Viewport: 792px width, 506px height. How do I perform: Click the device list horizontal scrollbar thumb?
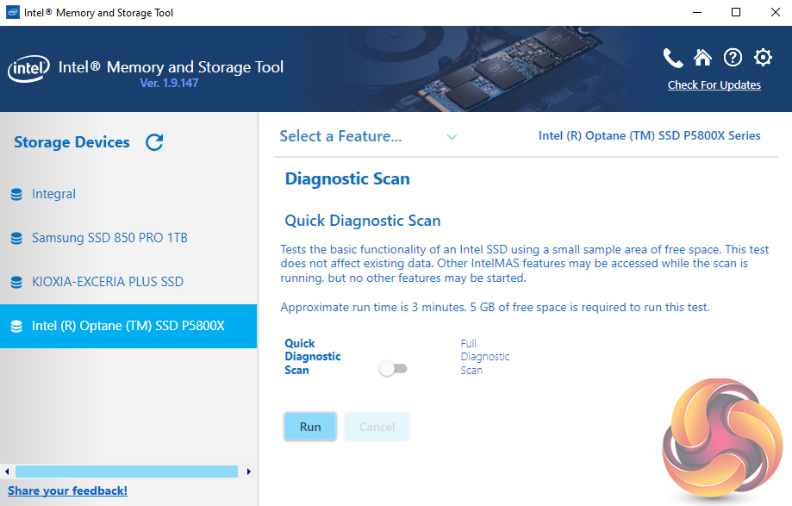point(127,472)
